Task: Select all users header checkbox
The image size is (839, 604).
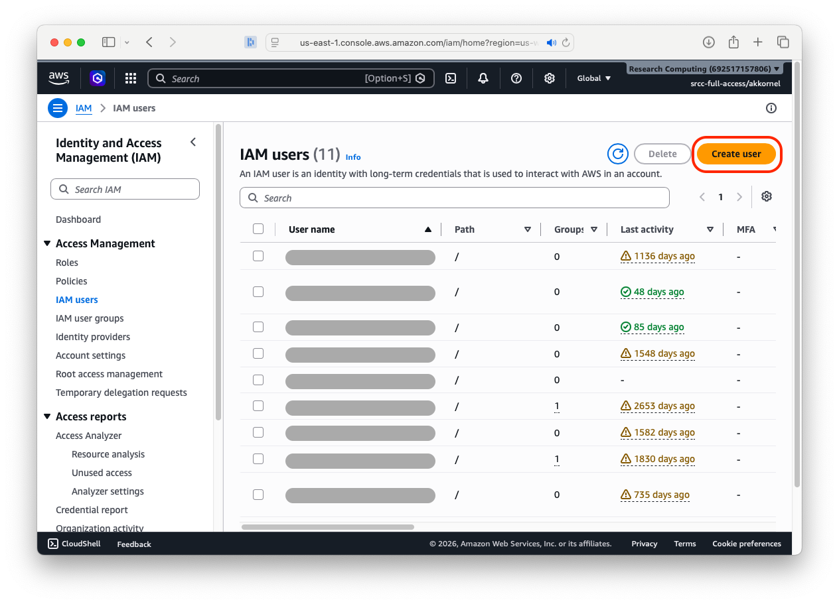Action: pos(258,229)
